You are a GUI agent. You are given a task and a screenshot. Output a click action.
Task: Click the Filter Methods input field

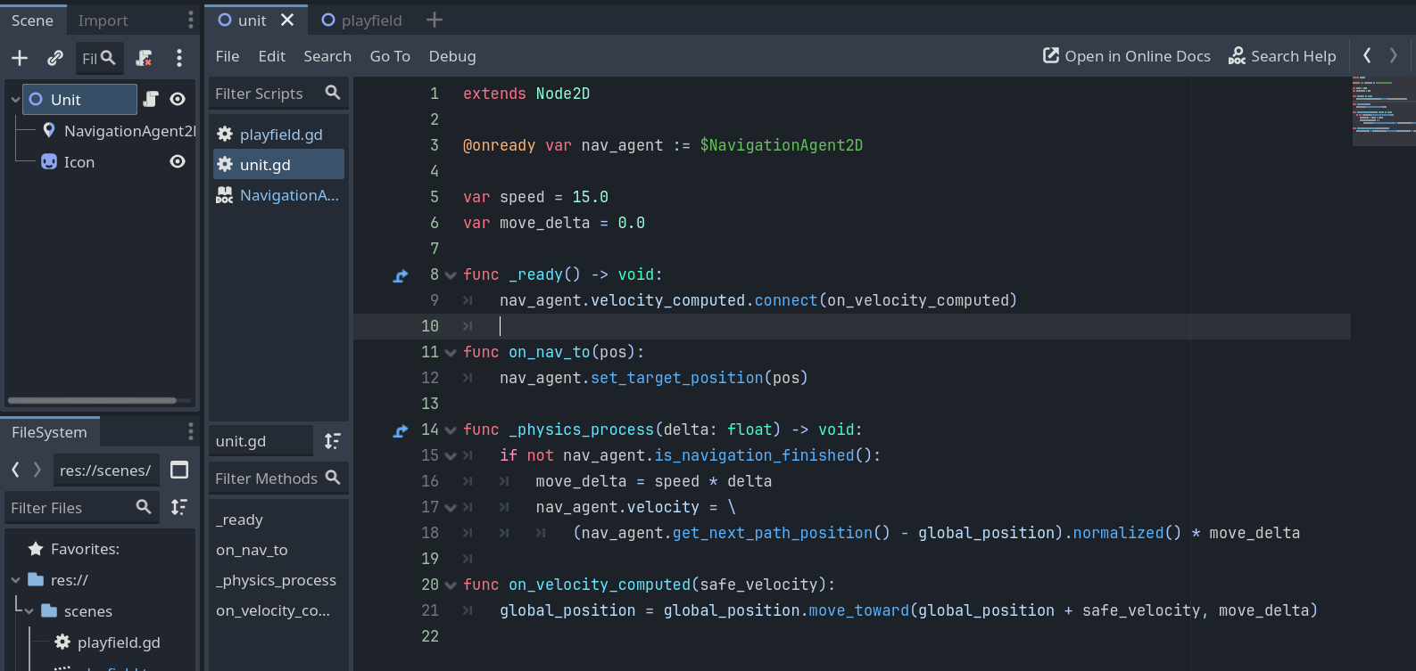[x=267, y=479]
